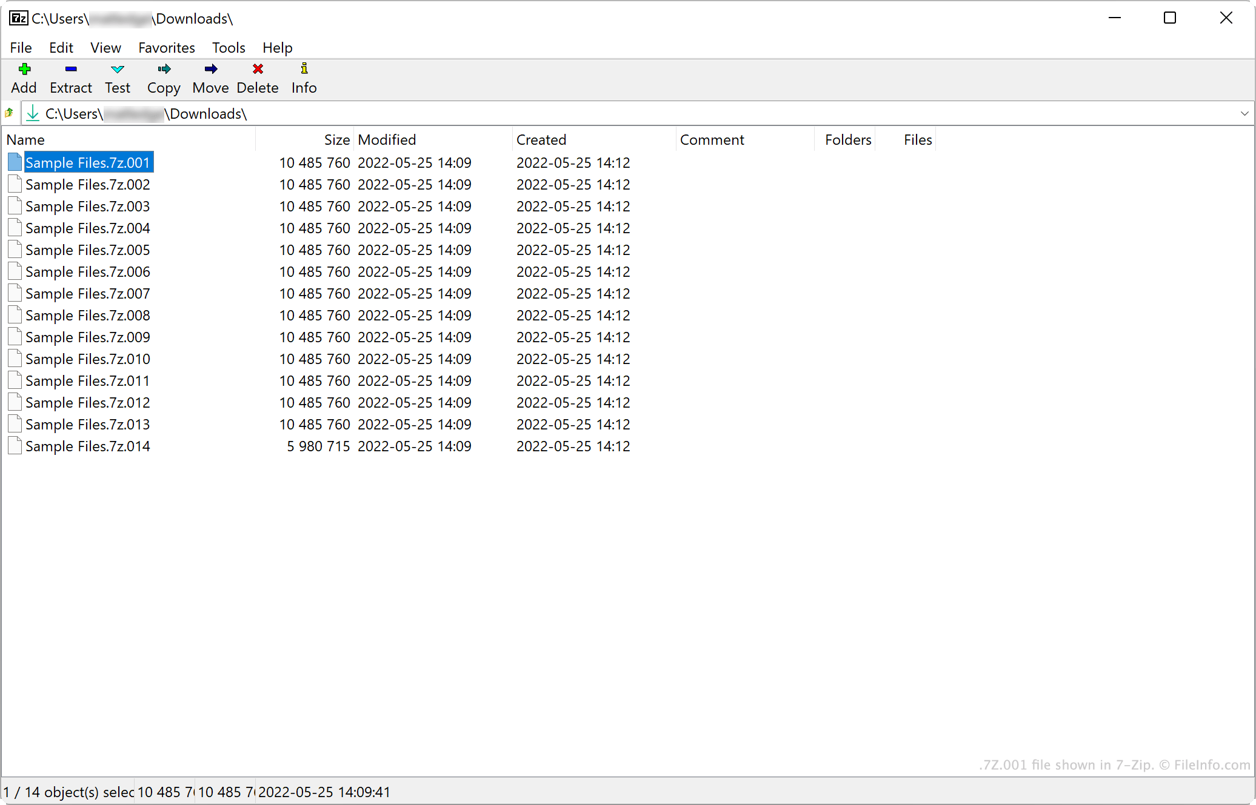Viewport: 1256px width, 805px height.
Task: Select Sample Files.7z.010 file entry
Action: coord(88,359)
